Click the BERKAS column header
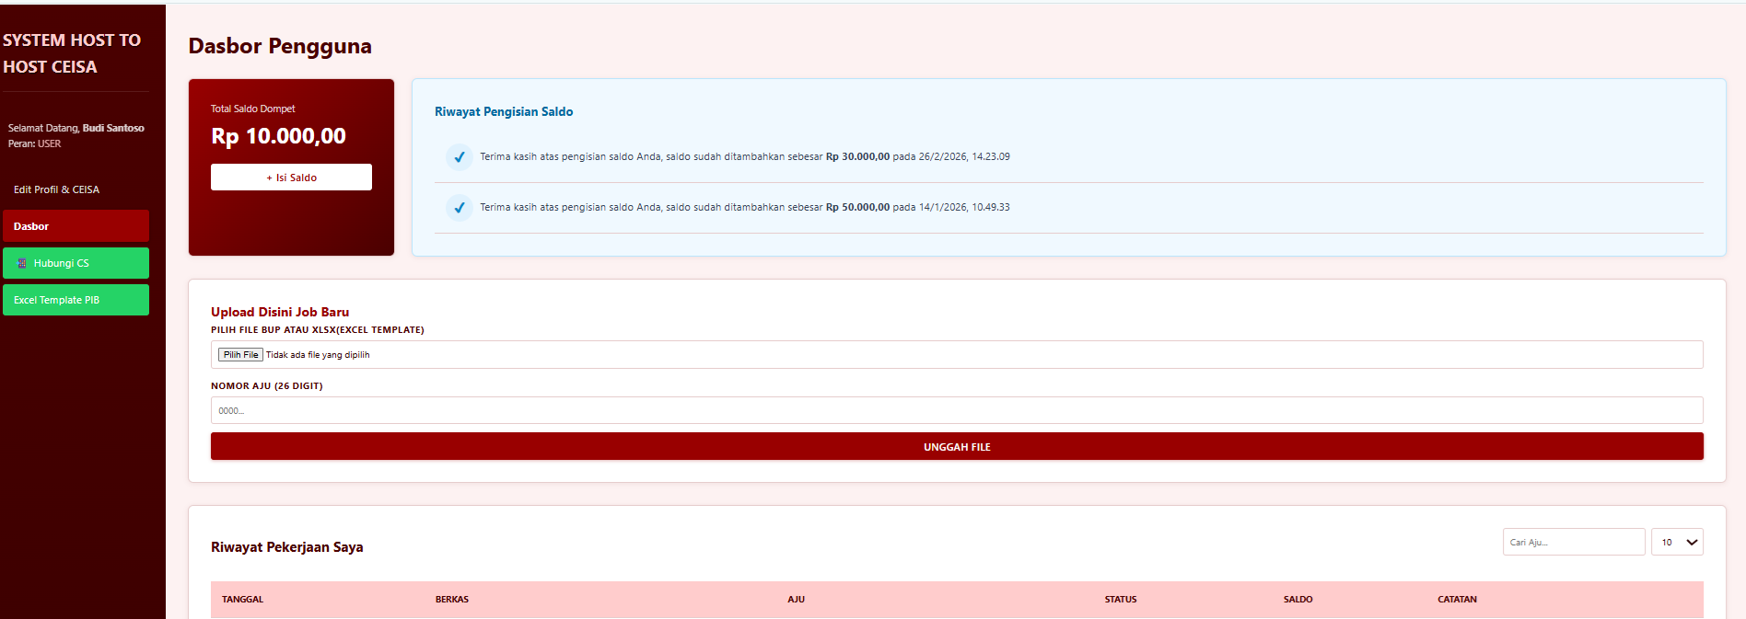This screenshot has height=619, width=1746. pyautogui.click(x=451, y=600)
